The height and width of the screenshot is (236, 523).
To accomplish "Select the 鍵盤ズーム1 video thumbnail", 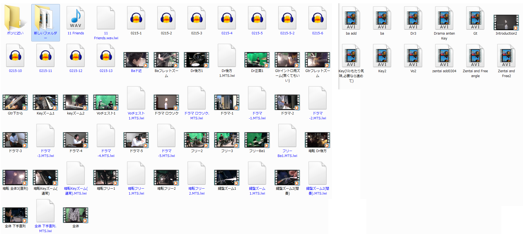I will [227, 177].
